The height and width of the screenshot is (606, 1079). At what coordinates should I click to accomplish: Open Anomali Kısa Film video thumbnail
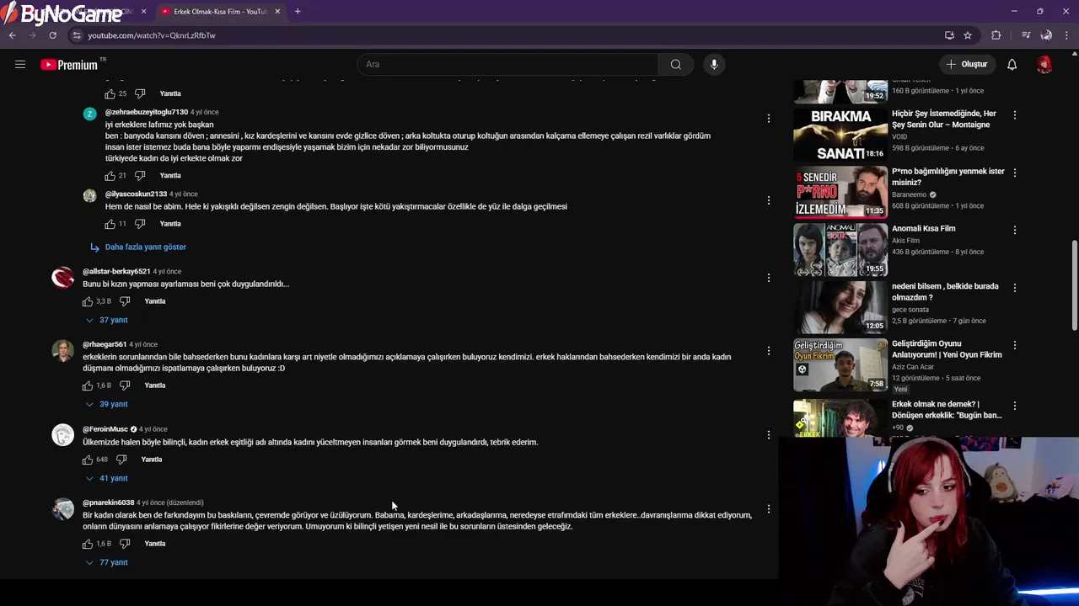[x=840, y=249]
